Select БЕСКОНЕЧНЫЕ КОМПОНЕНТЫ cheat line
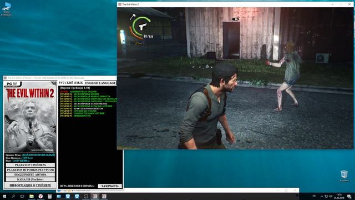 click(x=84, y=104)
